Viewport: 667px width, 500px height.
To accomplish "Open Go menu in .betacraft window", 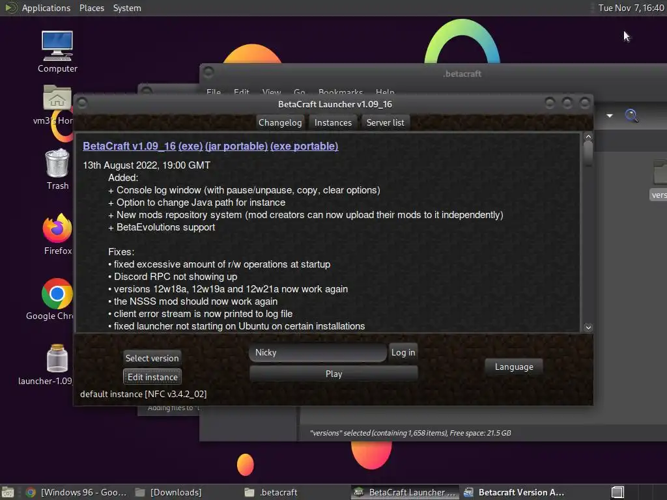I will tap(300, 92).
